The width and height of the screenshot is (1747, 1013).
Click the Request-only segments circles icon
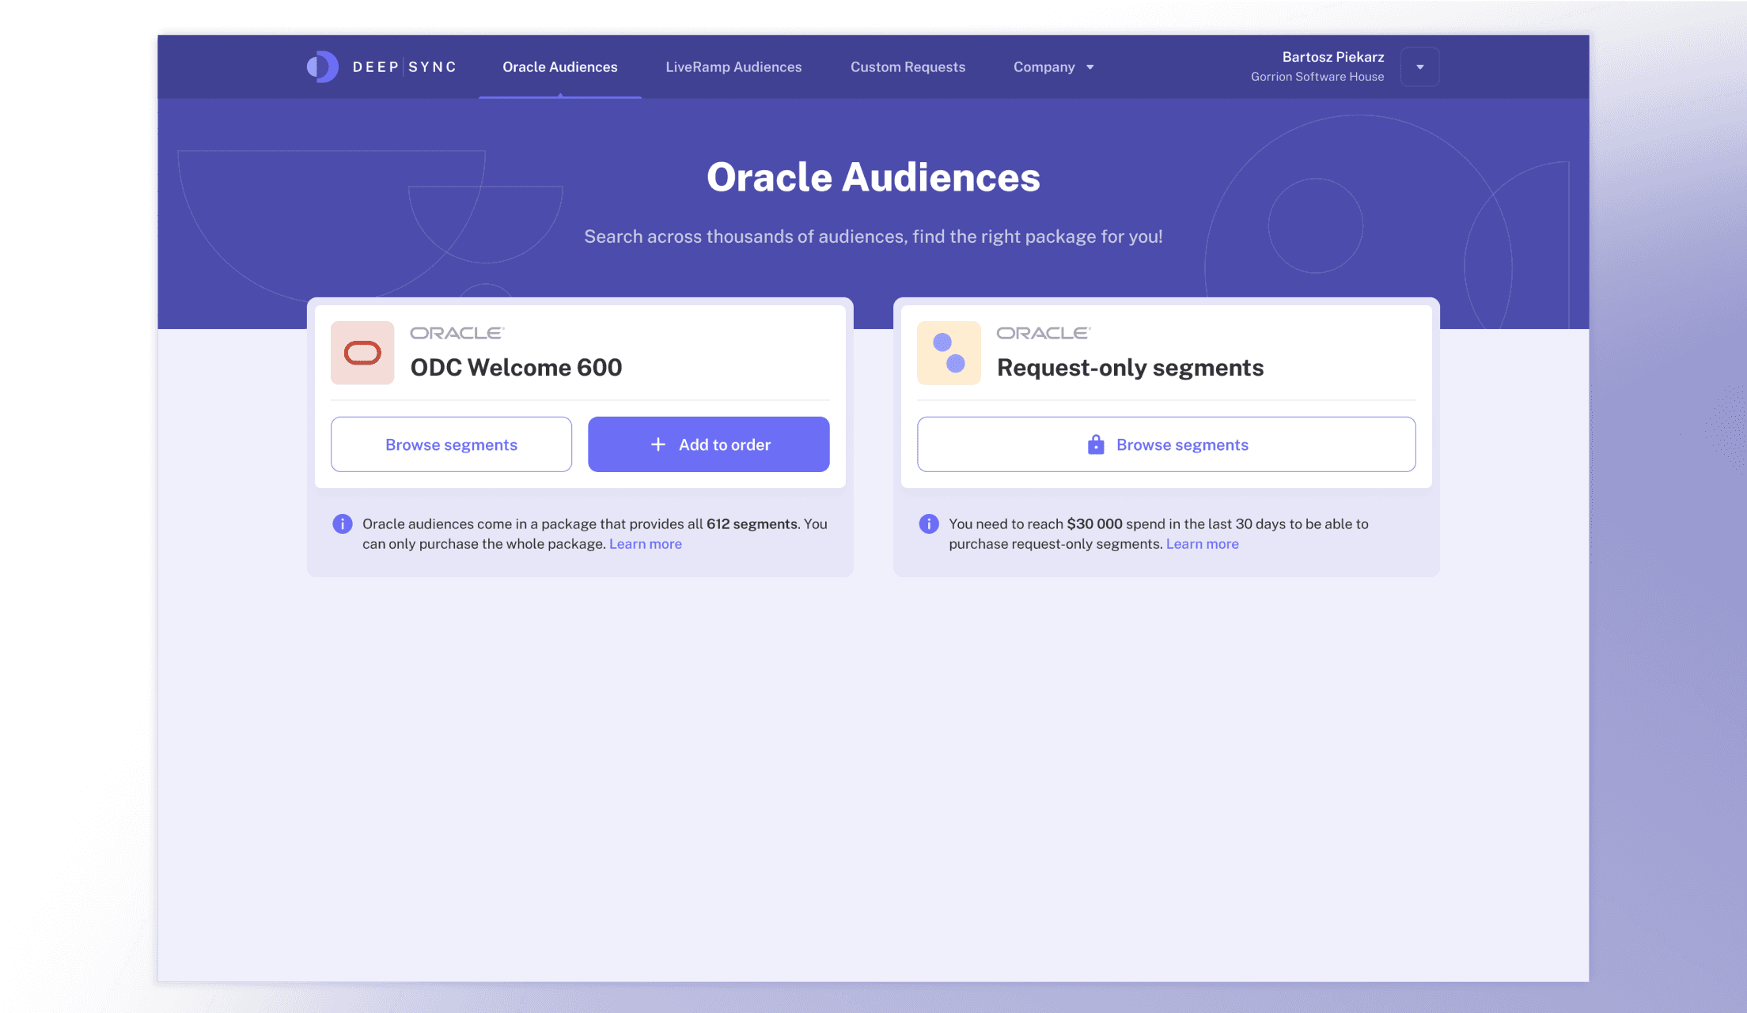pos(949,353)
